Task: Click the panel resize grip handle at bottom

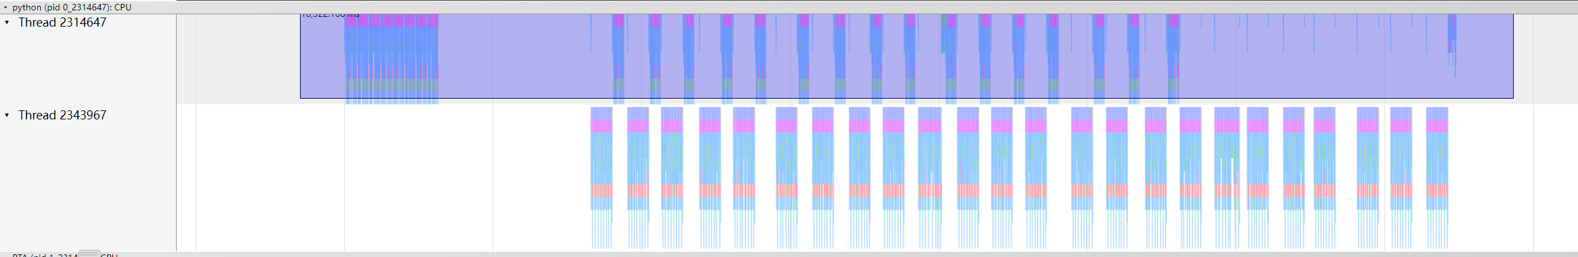Action: click(89, 253)
